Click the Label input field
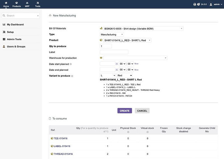The height and width of the screenshot is (159, 224). pos(114,52)
